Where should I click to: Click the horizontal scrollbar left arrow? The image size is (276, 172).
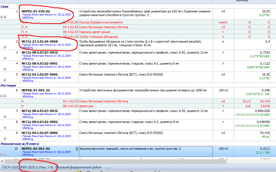pos(2,161)
